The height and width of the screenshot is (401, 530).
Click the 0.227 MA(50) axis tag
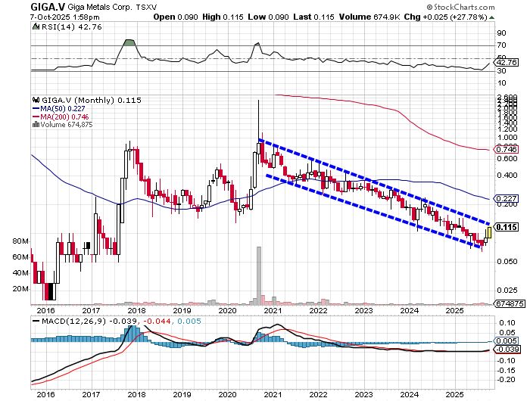[x=506, y=199]
